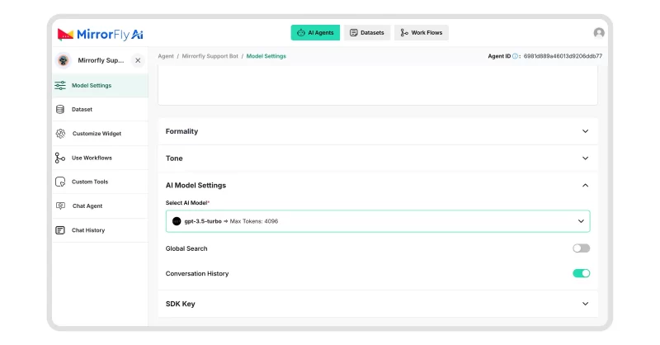Open Chat History in the sidebar
Viewport: 660px width, 345px height.
(x=100, y=230)
